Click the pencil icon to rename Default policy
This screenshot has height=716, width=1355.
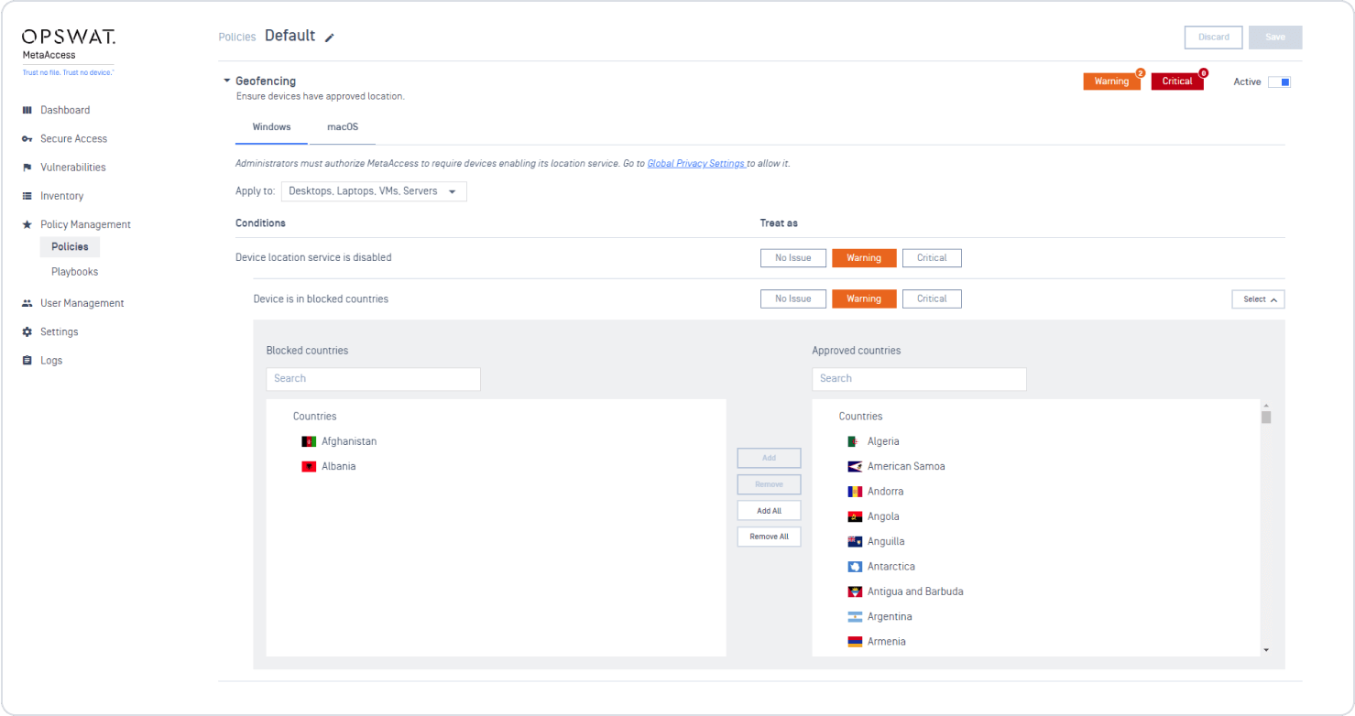330,38
